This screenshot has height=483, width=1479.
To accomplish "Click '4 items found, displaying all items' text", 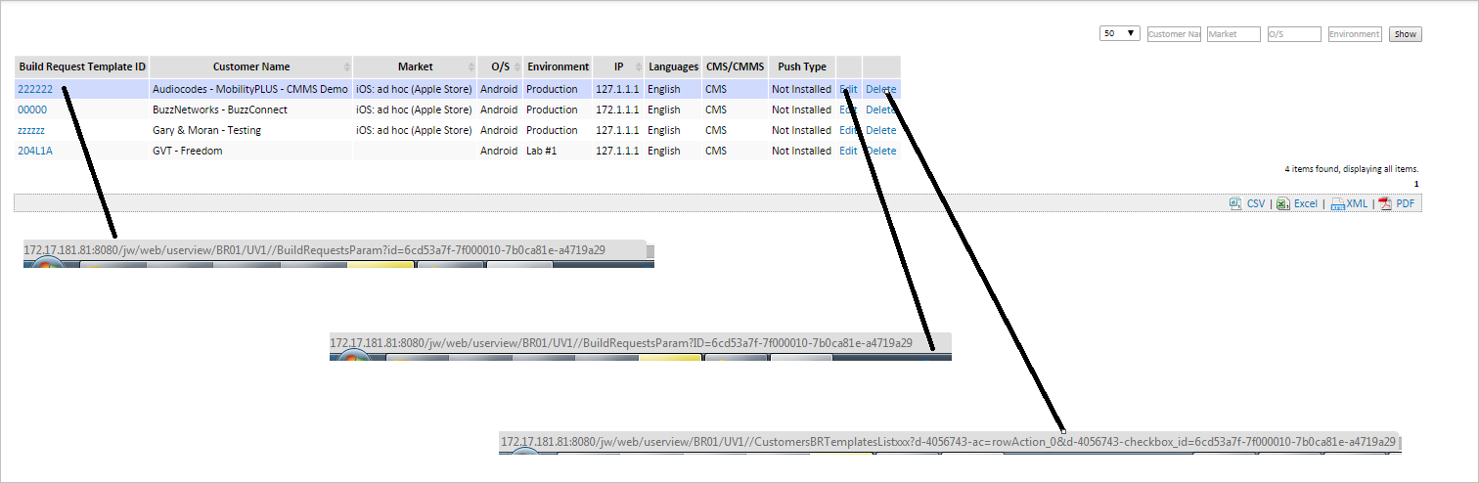I will click(x=1352, y=169).
